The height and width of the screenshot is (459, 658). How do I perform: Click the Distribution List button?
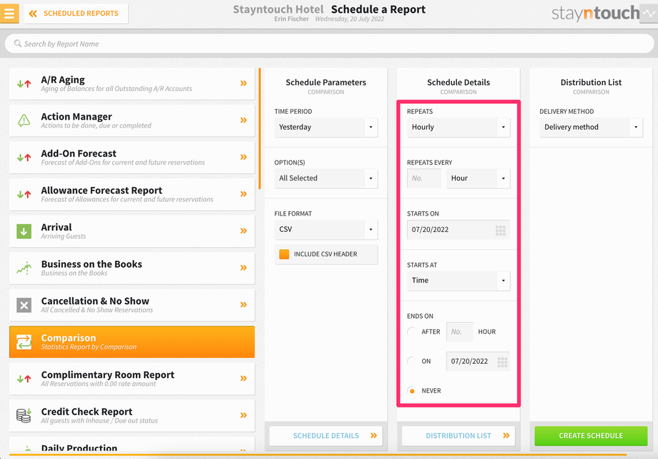click(x=458, y=436)
